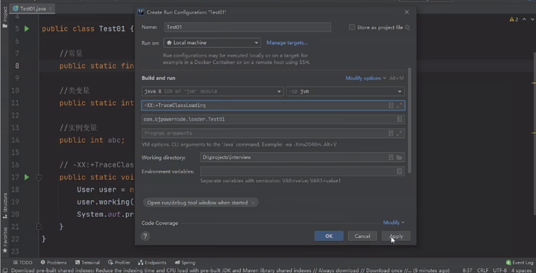The height and width of the screenshot is (273, 536).
Task: Open the -cp jvm classpath dropdown
Action: coord(345,91)
